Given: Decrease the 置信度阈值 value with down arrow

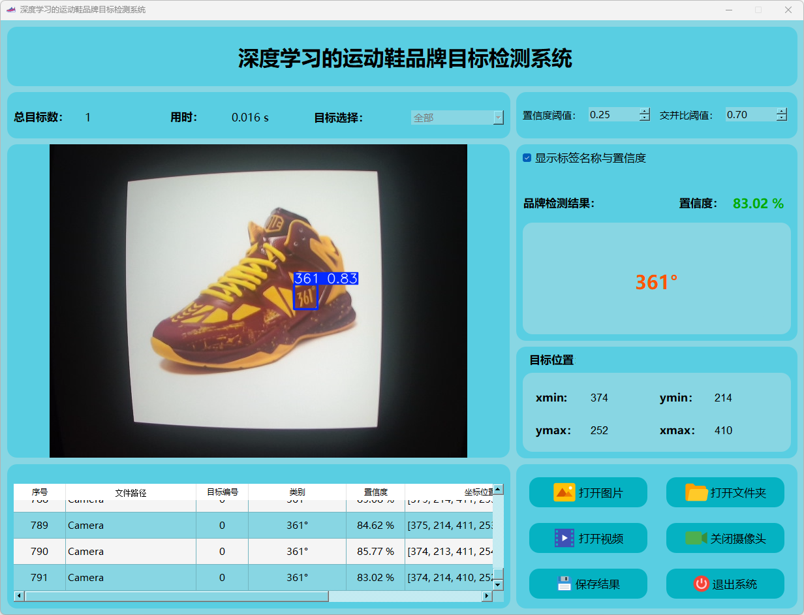Looking at the screenshot, I should (x=645, y=118).
